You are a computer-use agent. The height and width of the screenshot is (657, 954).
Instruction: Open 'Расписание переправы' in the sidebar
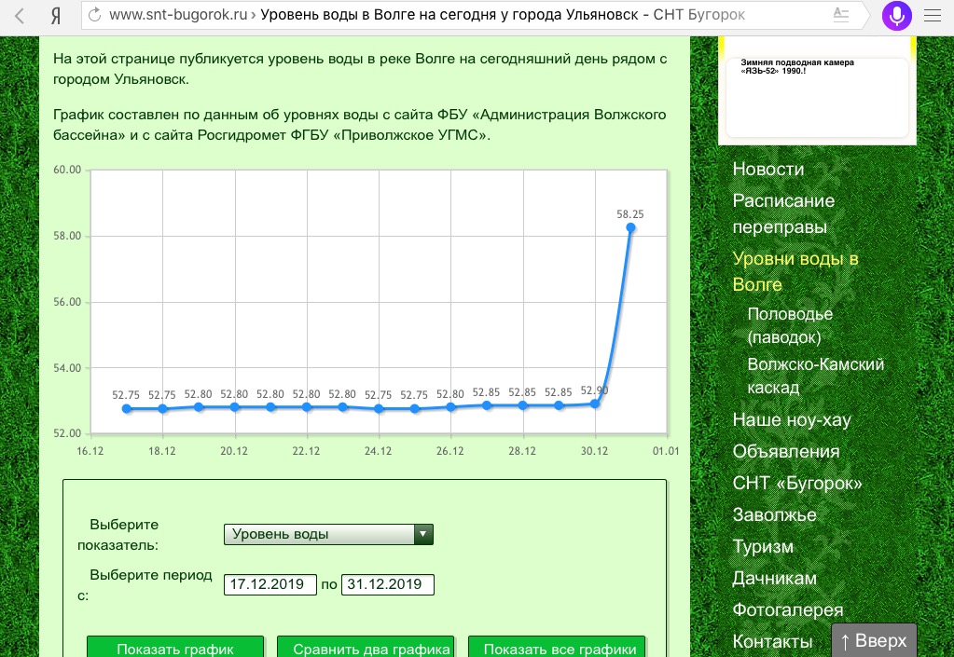click(783, 213)
